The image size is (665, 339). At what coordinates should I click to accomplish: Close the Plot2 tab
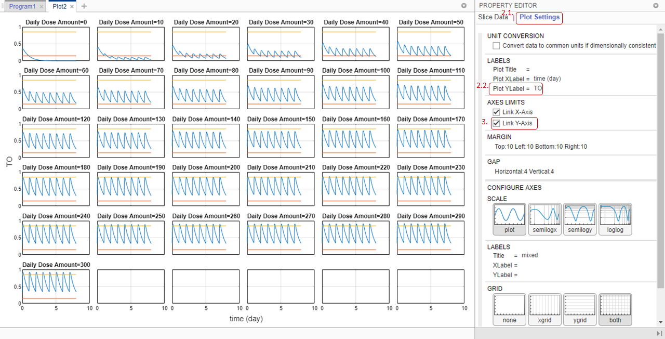[72, 7]
